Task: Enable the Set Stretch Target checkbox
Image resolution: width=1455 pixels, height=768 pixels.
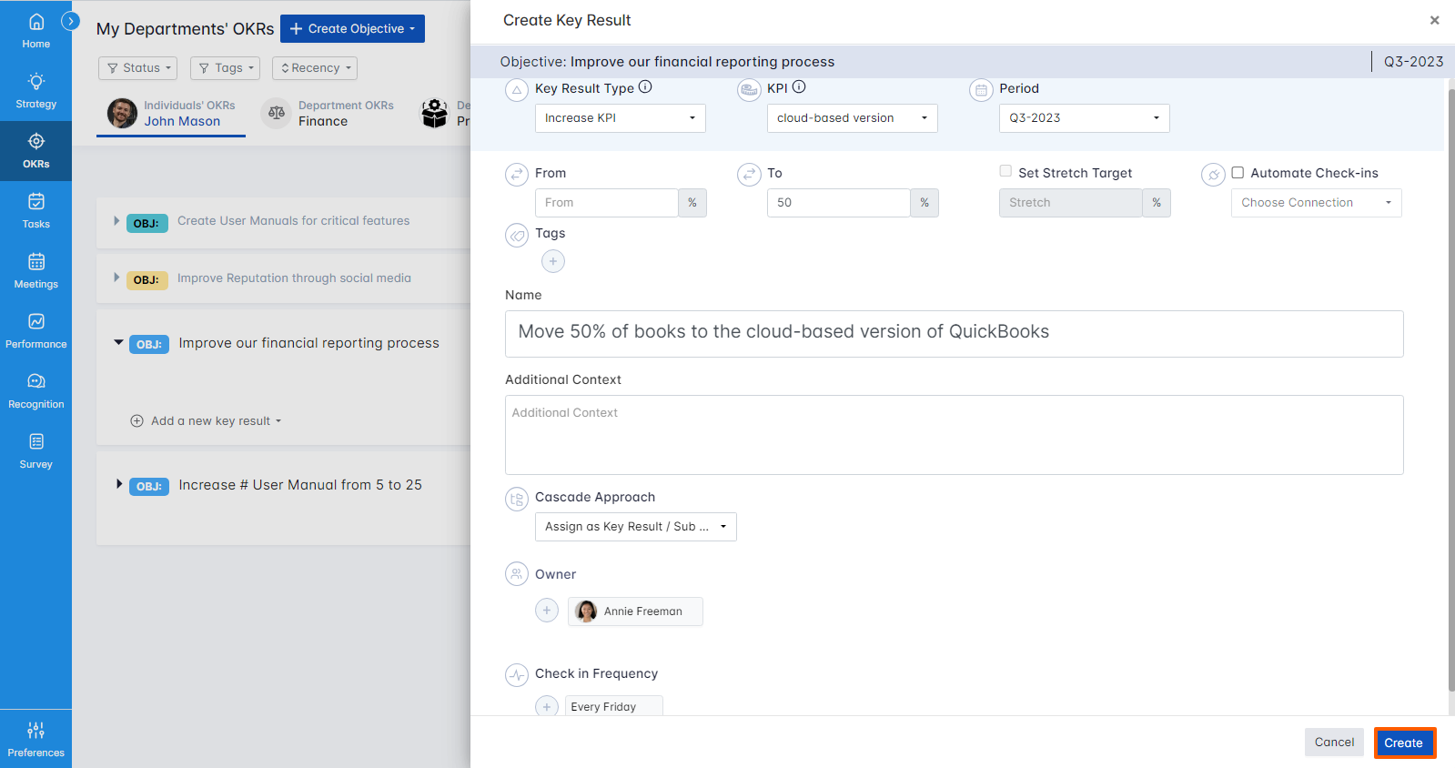Action: [x=1005, y=171]
